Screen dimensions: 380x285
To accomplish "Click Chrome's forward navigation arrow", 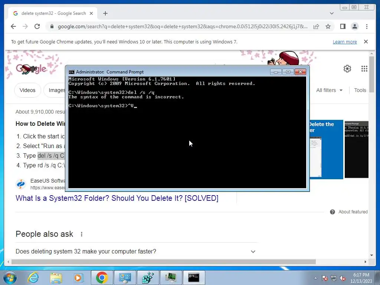I will pyautogui.click(x=25, y=26).
